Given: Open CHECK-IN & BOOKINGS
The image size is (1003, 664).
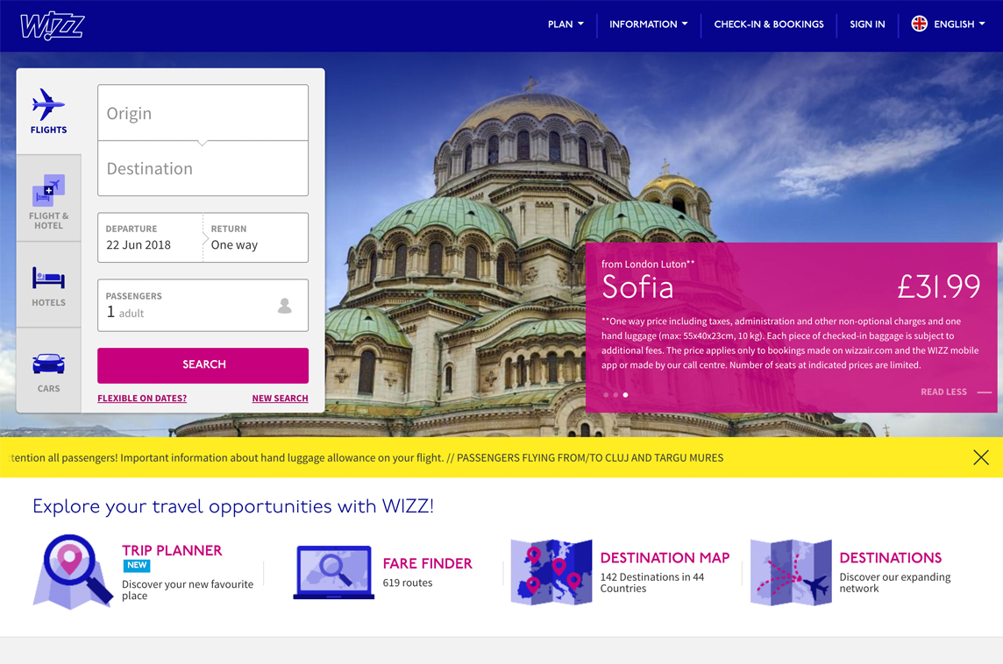Looking at the screenshot, I should point(769,25).
